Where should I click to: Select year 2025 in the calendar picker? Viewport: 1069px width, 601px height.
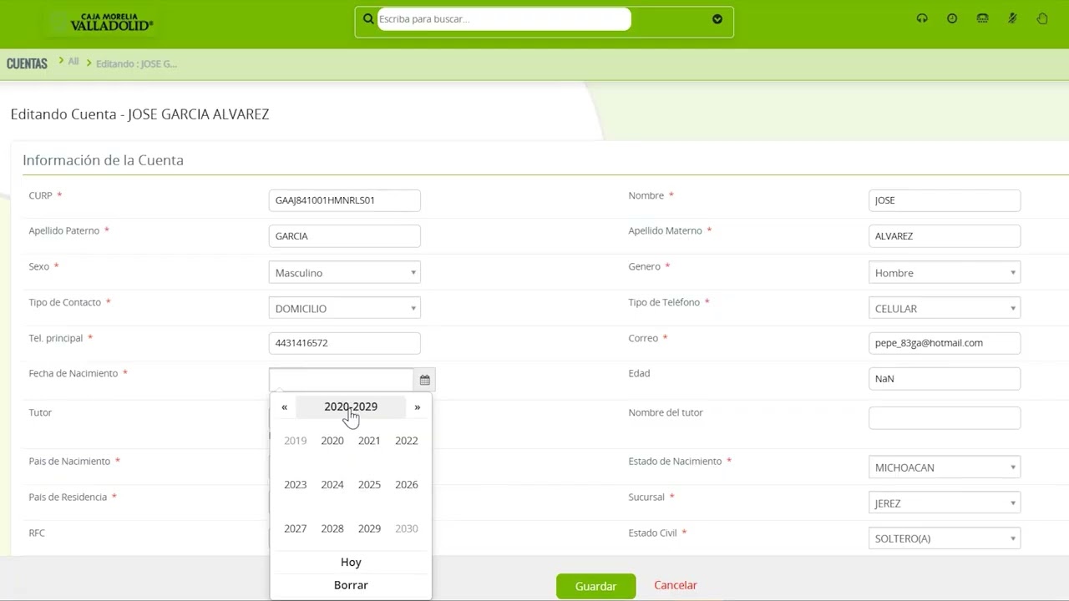369,484
